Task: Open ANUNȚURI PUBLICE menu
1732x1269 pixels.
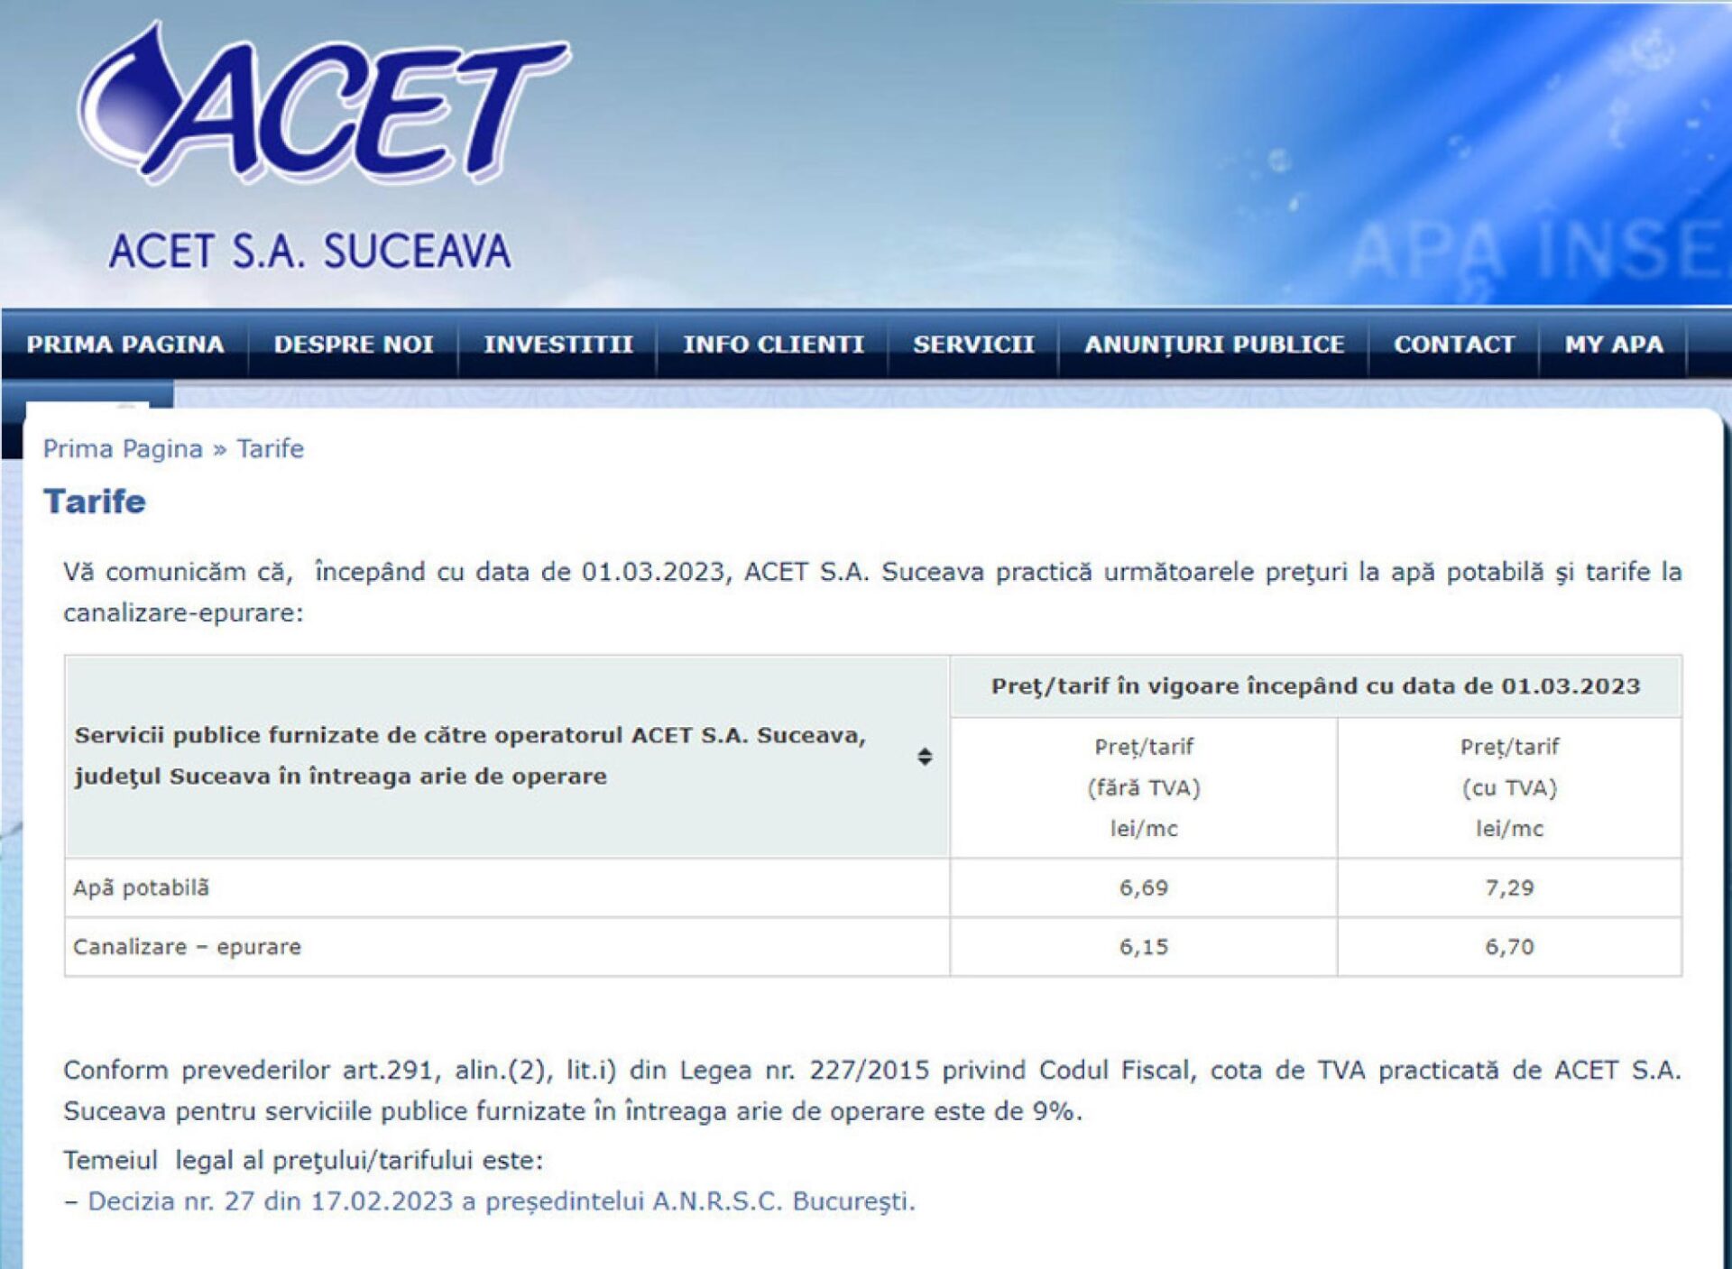Action: (x=1214, y=345)
